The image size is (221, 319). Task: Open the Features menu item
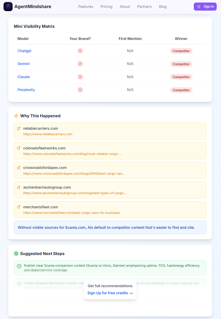[86, 7]
